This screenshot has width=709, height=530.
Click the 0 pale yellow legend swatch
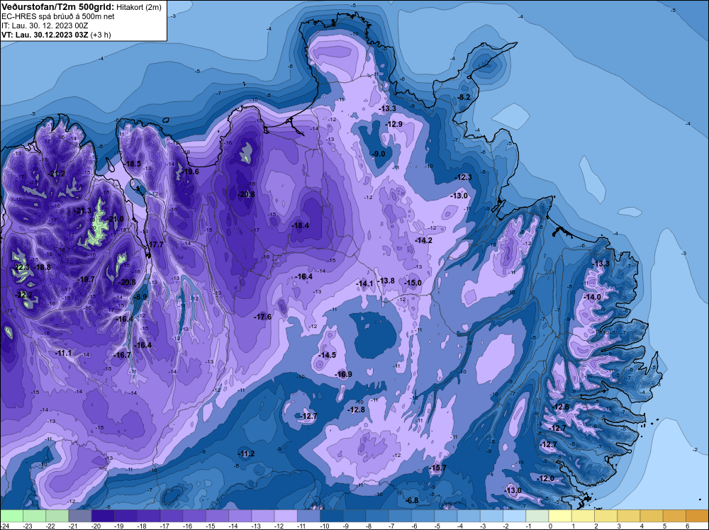(x=560, y=516)
